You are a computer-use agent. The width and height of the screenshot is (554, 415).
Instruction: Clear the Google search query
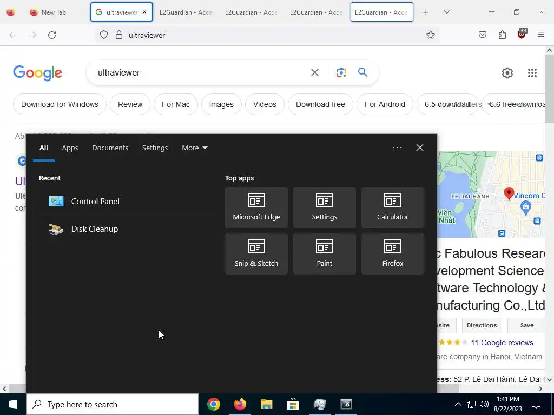(x=314, y=73)
